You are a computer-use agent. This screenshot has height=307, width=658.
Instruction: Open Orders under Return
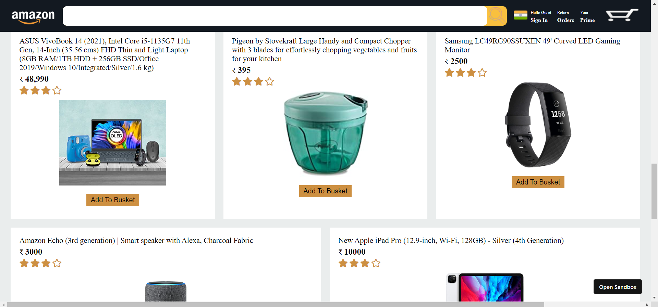565,20
